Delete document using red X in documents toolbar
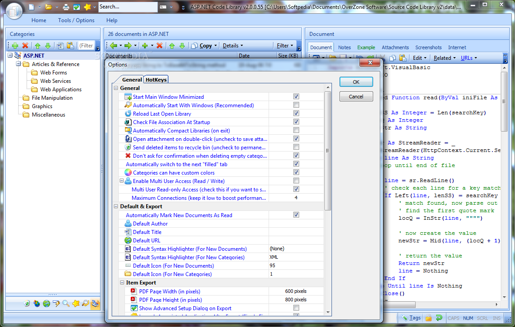 point(160,46)
